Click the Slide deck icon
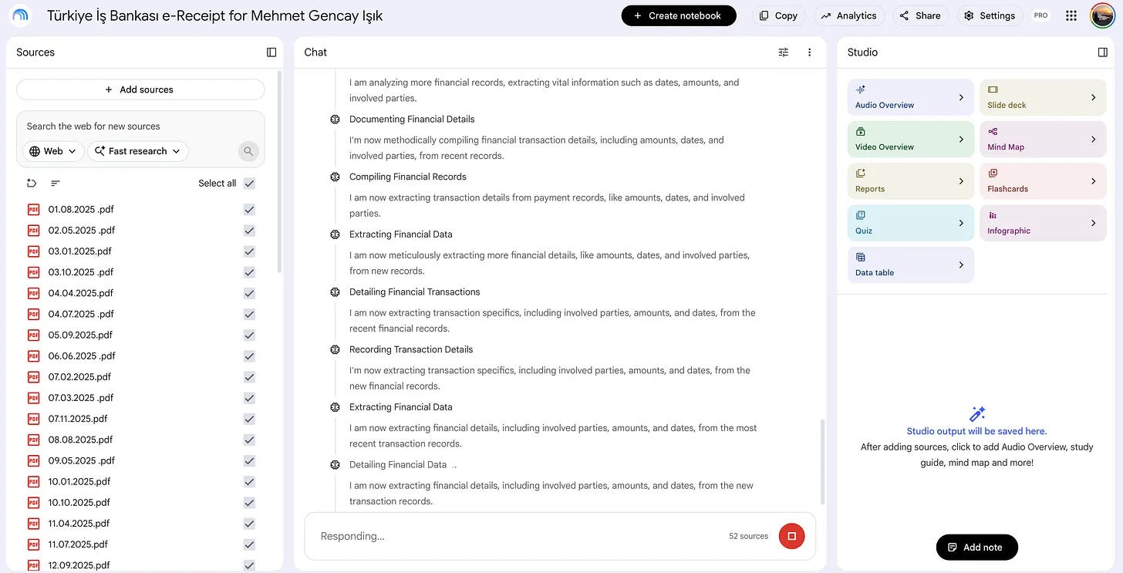 (993, 89)
